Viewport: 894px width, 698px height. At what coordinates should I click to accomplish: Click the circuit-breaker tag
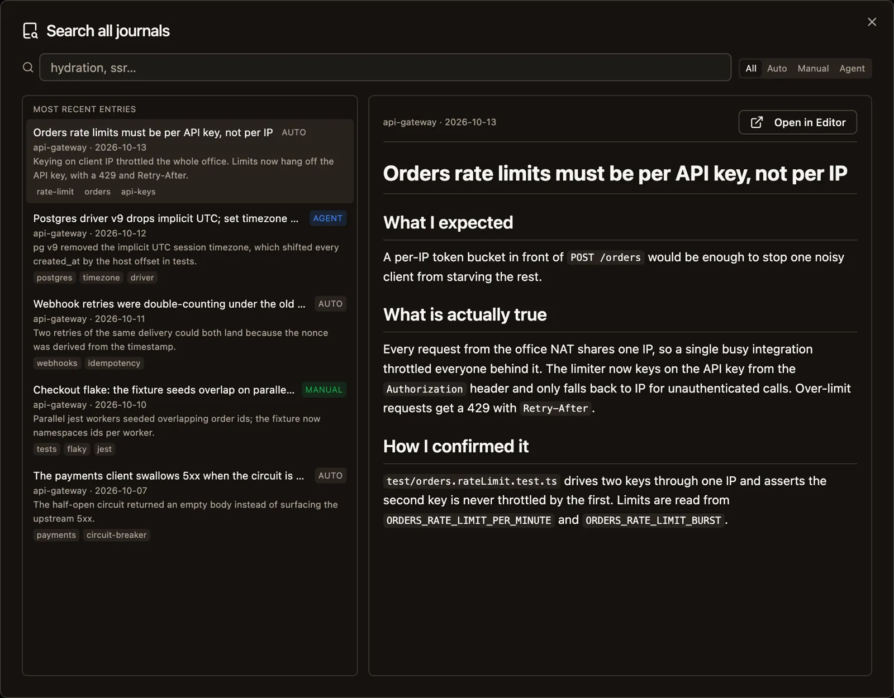pyautogui.click(x=116, y=535)
